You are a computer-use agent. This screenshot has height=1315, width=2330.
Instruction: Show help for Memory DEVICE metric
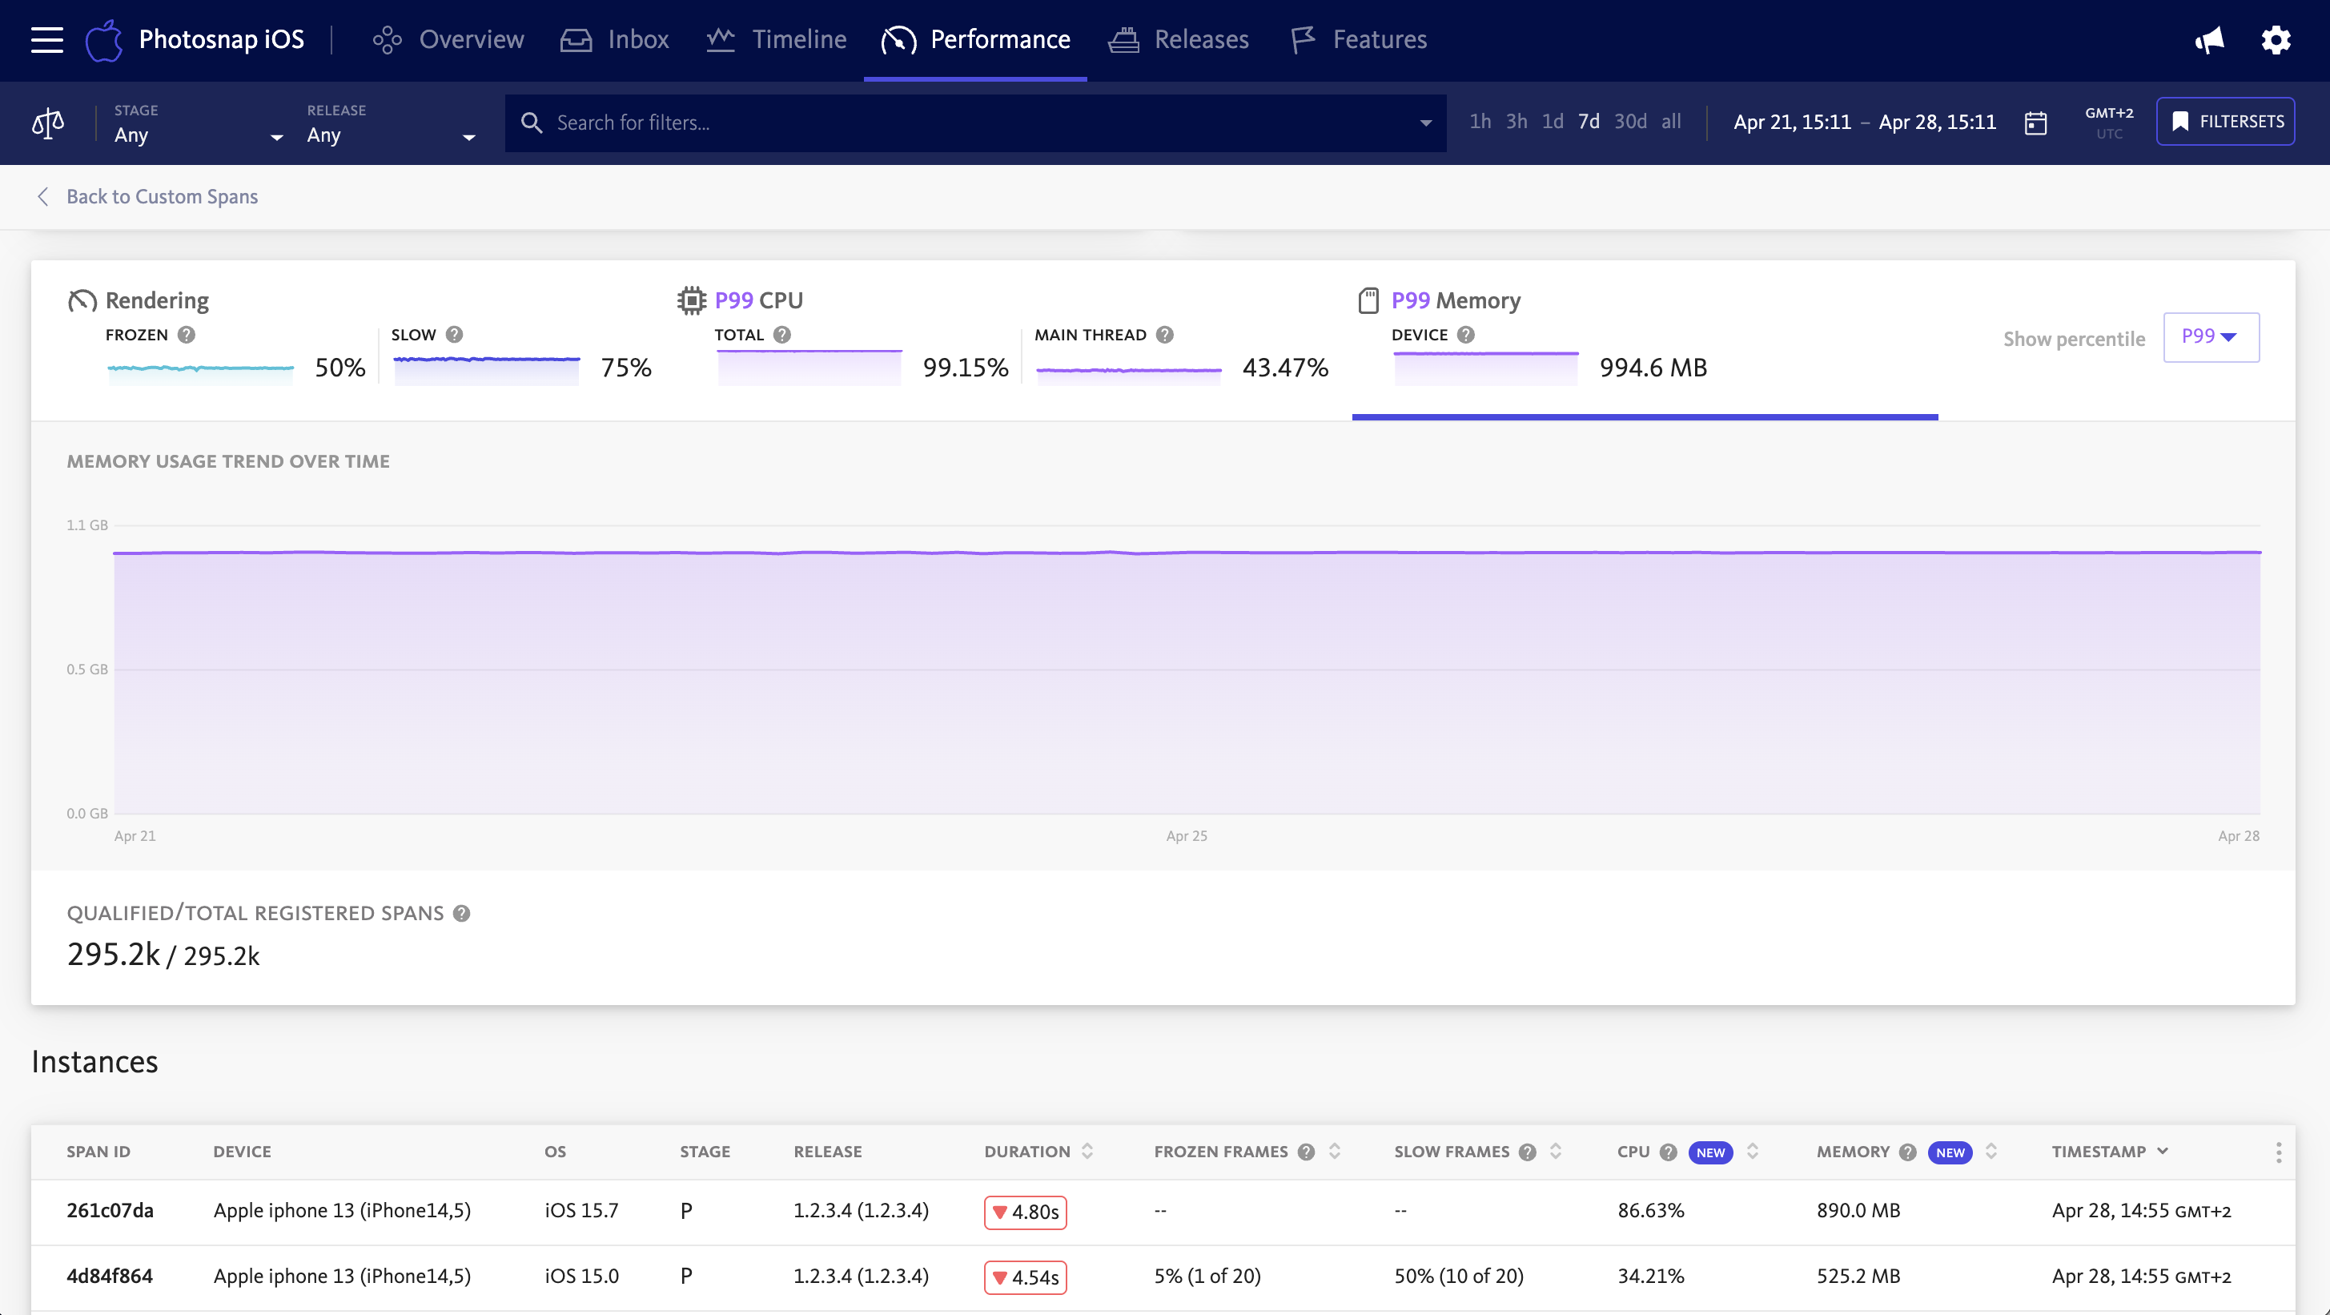[1466, 335]
